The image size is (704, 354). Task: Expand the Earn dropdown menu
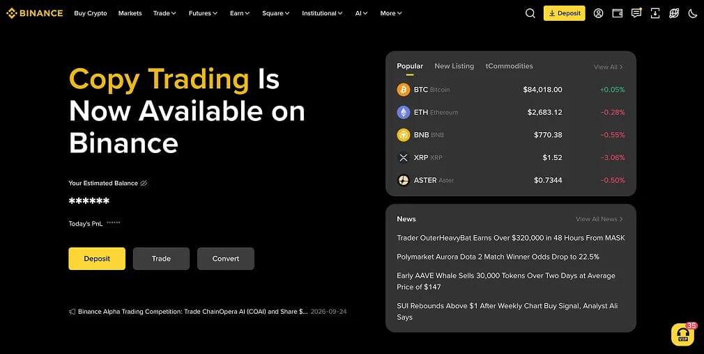(x=240, y=13)
